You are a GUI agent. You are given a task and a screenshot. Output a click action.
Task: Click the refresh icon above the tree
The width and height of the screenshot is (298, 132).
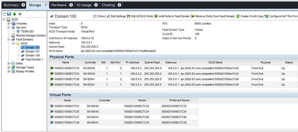click(4, 14)
